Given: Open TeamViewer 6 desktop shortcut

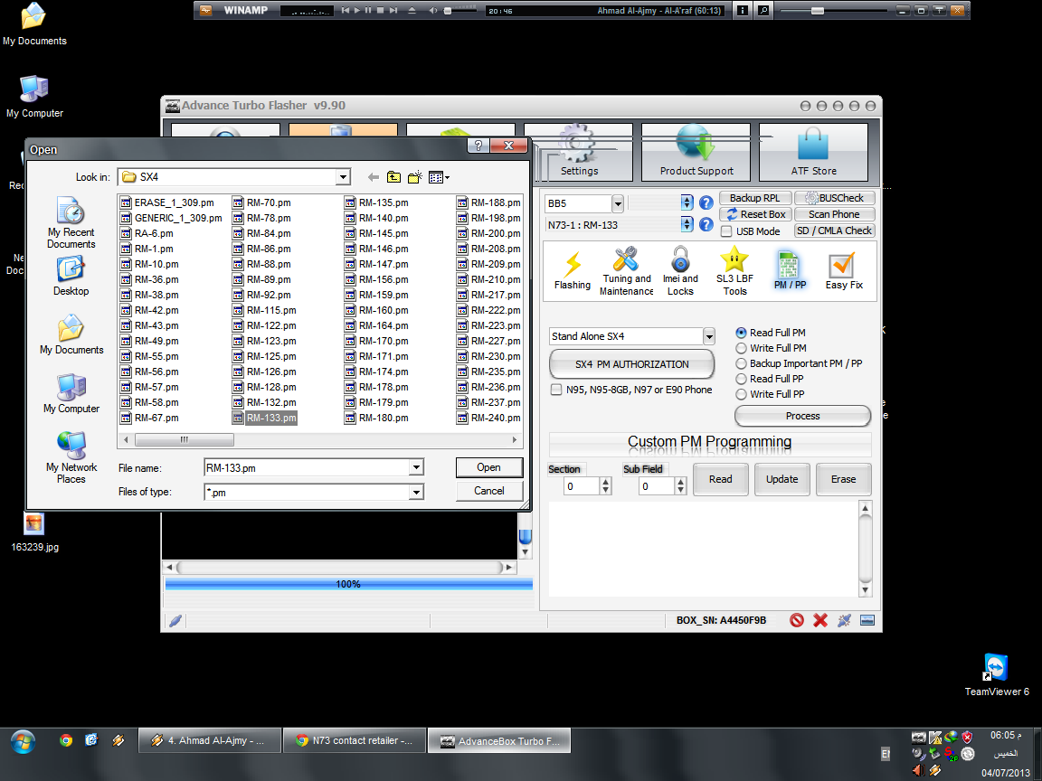Looking at the screenshot, I should click(997, 674).
